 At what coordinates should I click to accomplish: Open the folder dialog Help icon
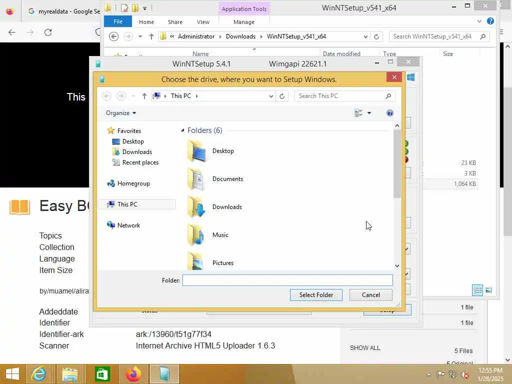tap(389, 113)
